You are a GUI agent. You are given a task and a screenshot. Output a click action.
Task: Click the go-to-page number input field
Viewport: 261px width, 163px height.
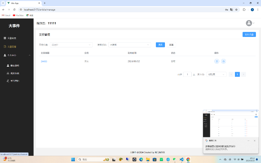pos(187,74)
